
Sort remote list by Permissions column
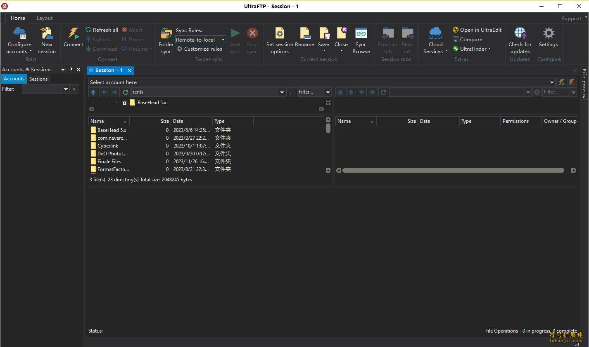(x=521, y=121)
